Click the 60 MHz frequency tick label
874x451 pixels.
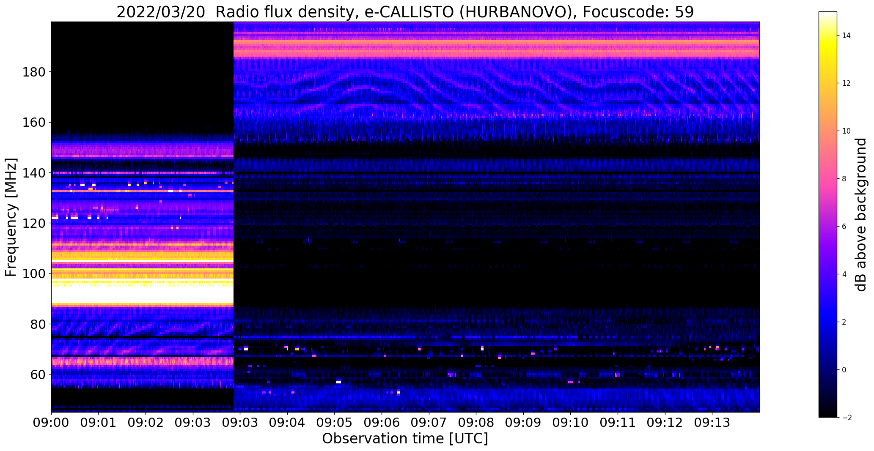38,374
